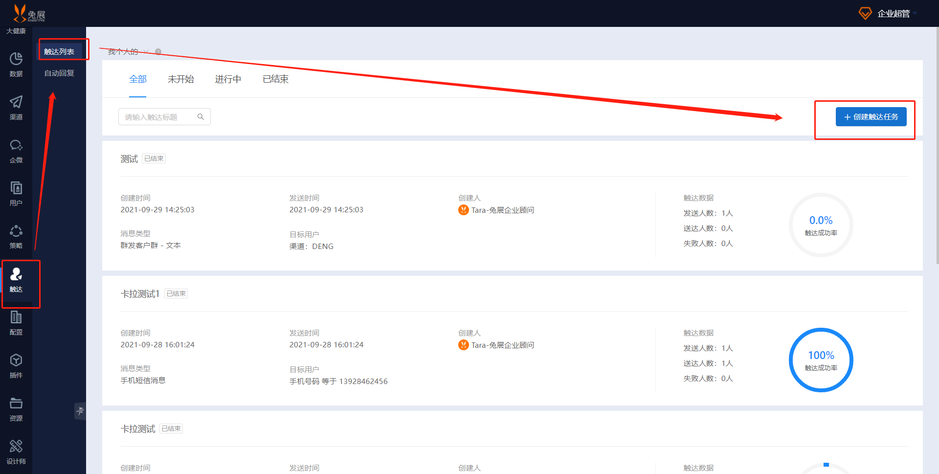Open the 触达 reach section
Viewport: 939px width, 474px height.
pyautogui.click(x=16, y=280)
